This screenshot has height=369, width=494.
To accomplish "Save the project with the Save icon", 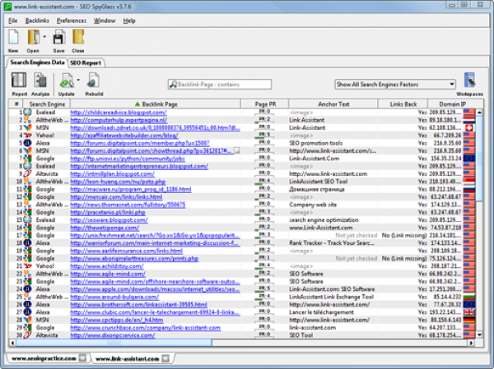I will [58, 38].
